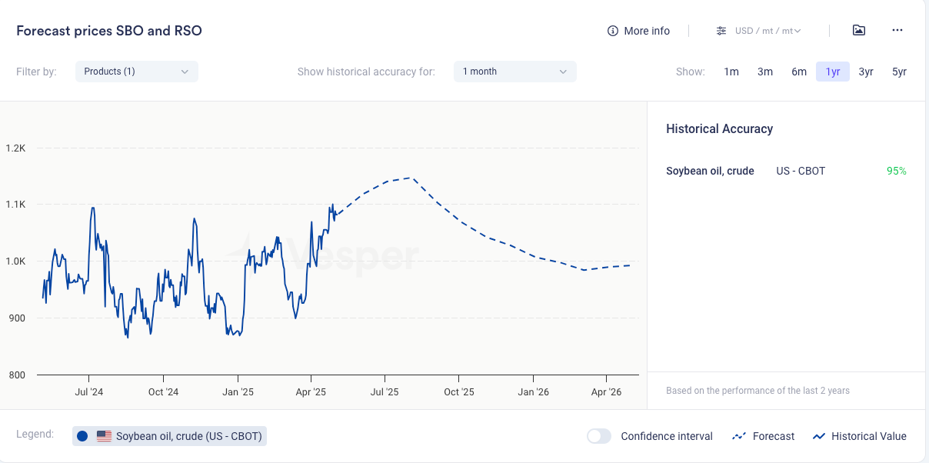Click the dashed Forecast line icon
Viewport: 929px width, 463px height.
coord(739,436)
